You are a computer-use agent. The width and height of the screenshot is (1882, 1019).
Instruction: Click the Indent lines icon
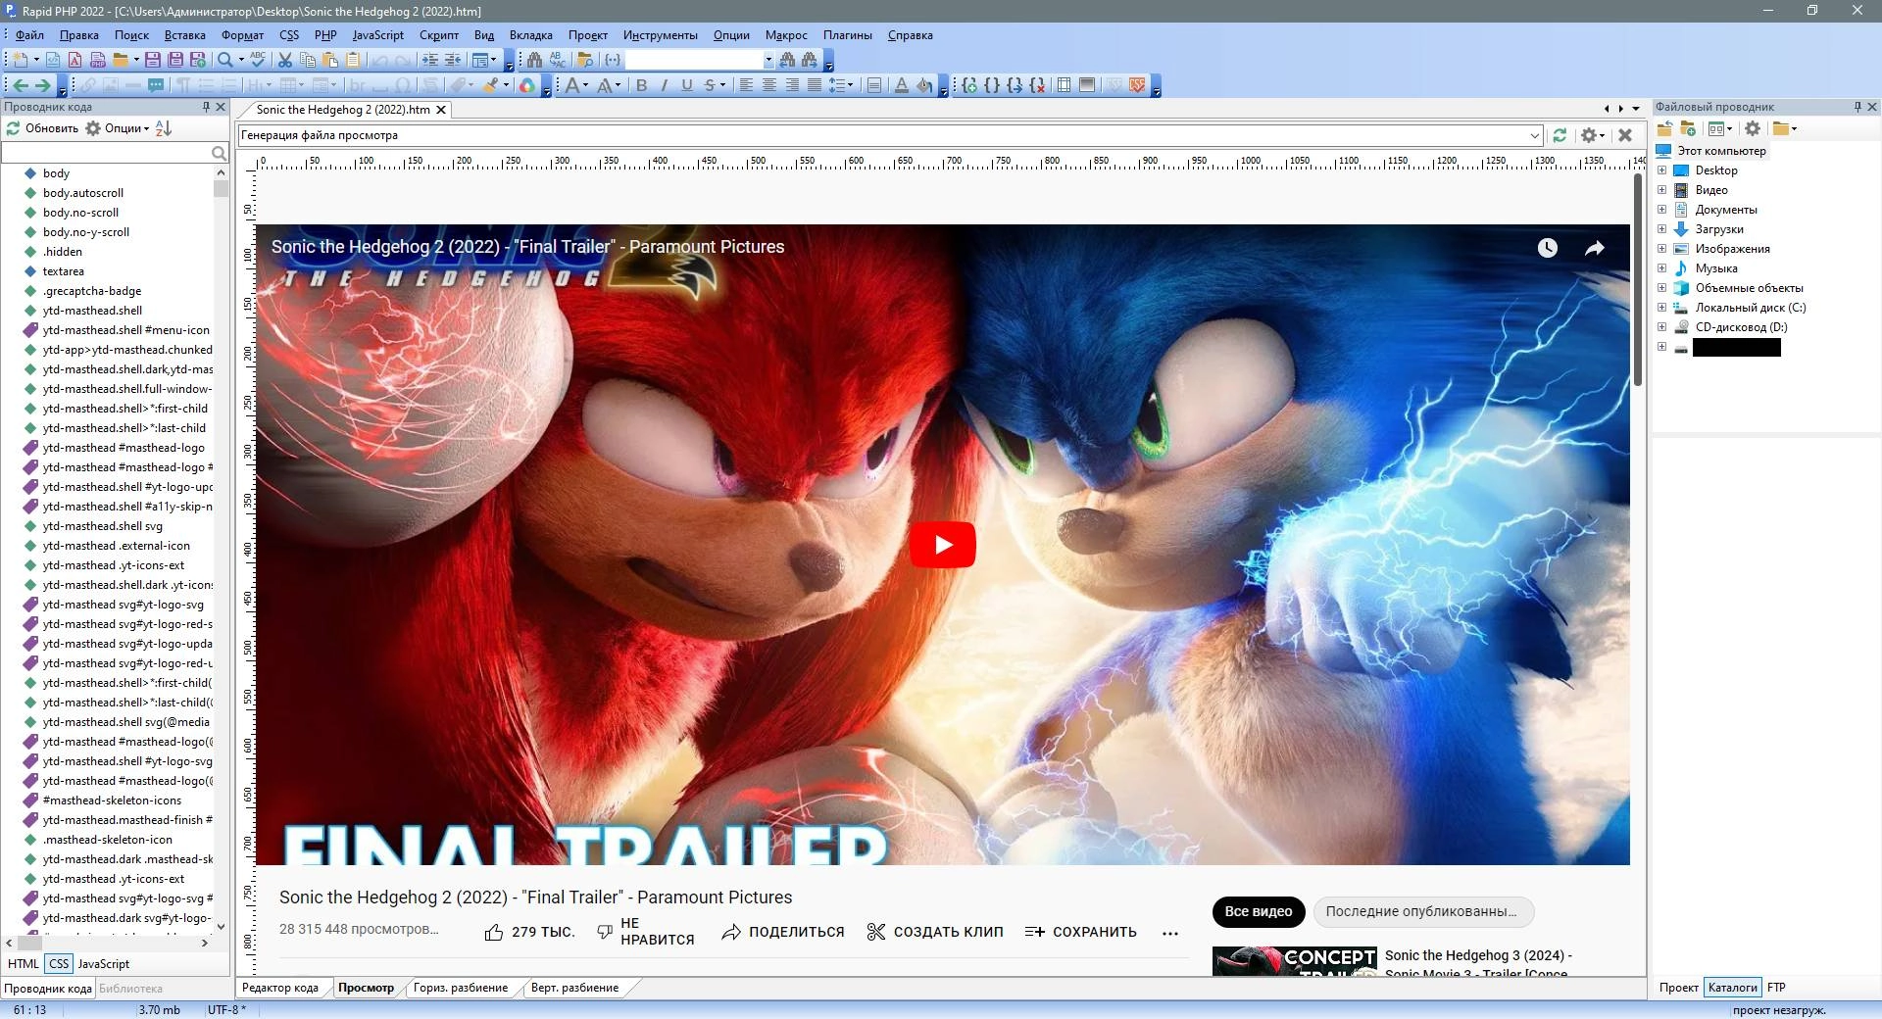(x=429, y=60)
